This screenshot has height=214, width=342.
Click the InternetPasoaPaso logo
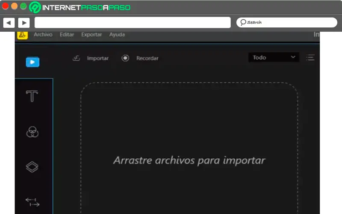pos(80,7)
